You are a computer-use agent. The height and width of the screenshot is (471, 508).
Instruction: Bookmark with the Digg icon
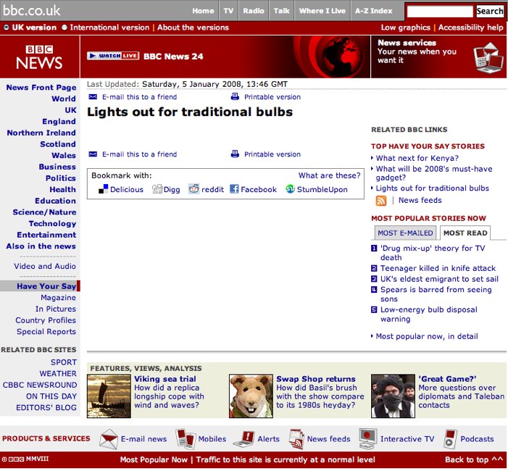tap(157, 189)
